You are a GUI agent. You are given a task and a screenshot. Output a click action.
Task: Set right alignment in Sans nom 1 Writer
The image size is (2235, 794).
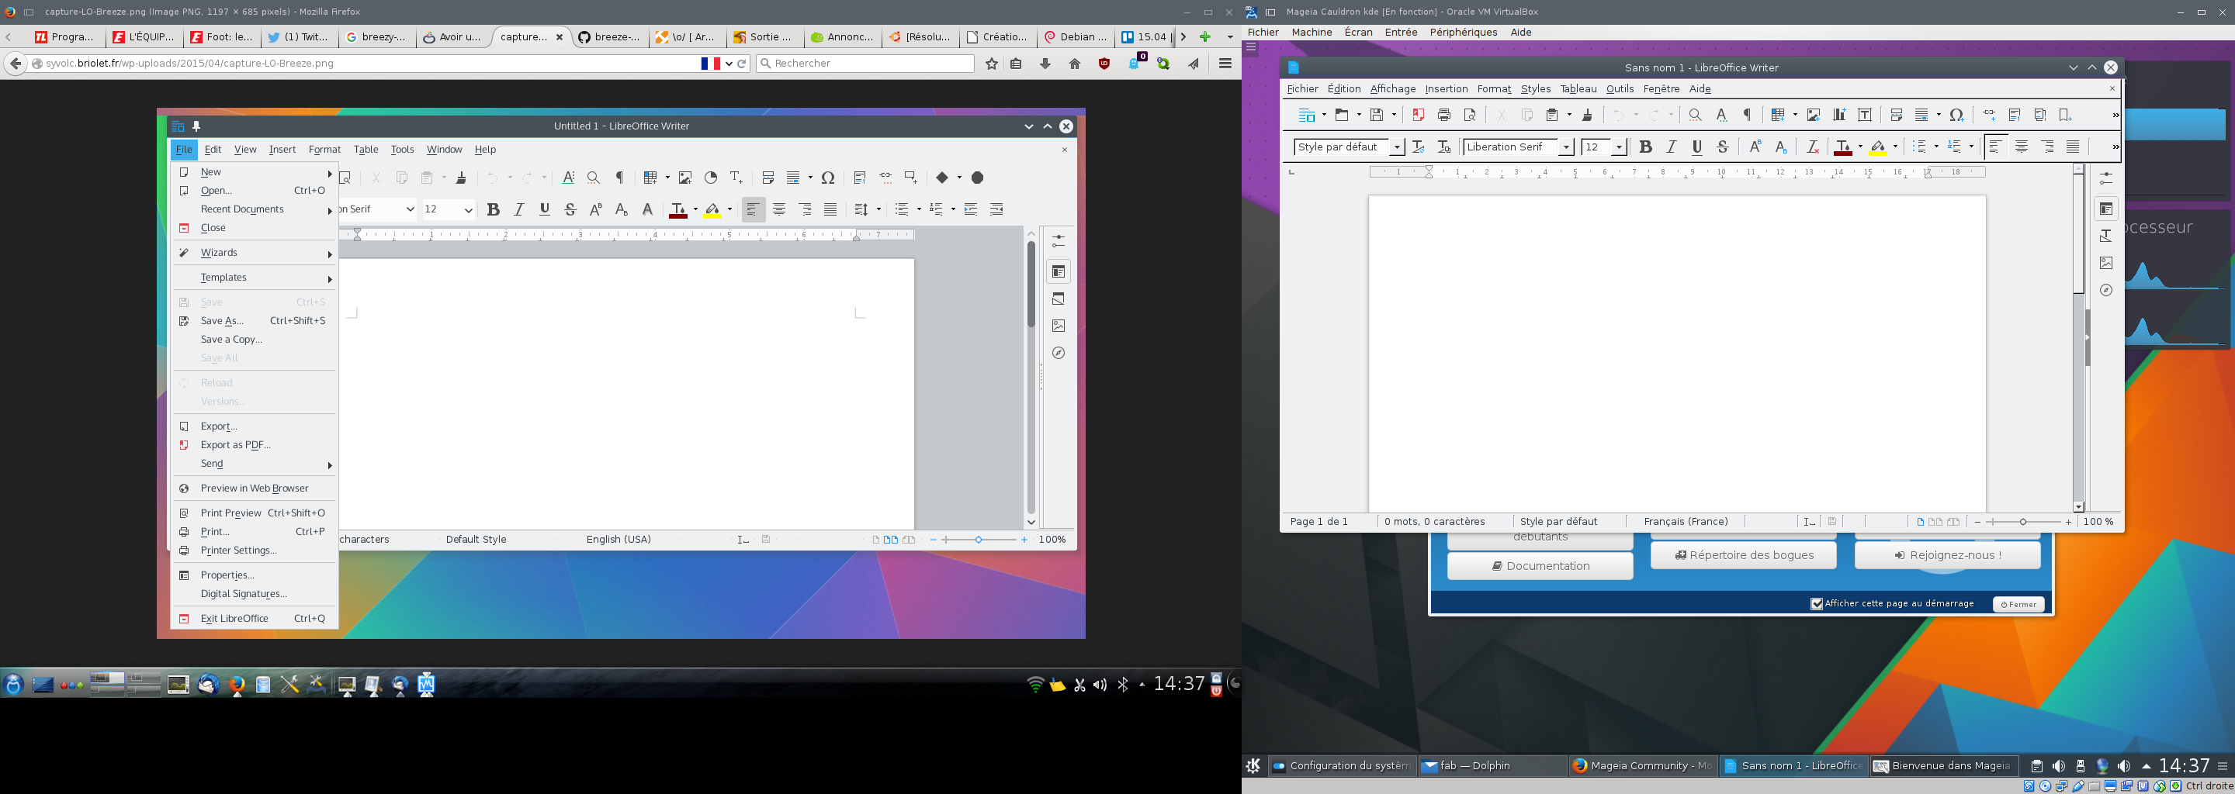pos(2048,147)
